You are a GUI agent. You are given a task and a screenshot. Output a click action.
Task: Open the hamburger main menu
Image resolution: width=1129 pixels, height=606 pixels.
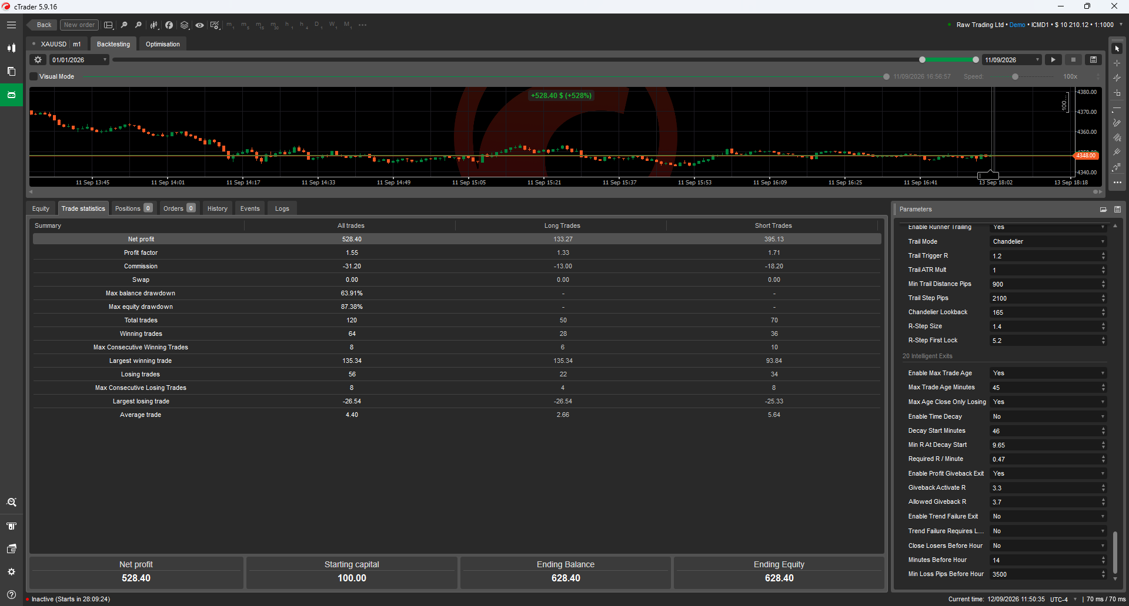(x=11, y=25)
